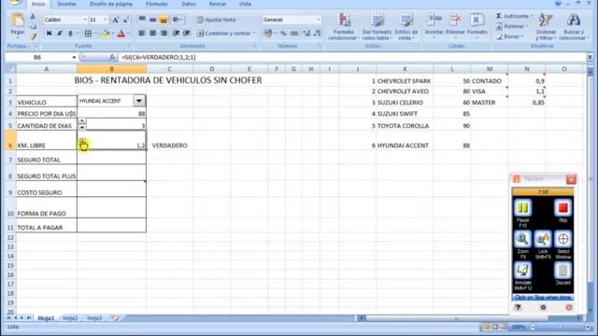Screen dimensions: 598x336
Task: Click the text orientation icon
Action: [176, 20]
